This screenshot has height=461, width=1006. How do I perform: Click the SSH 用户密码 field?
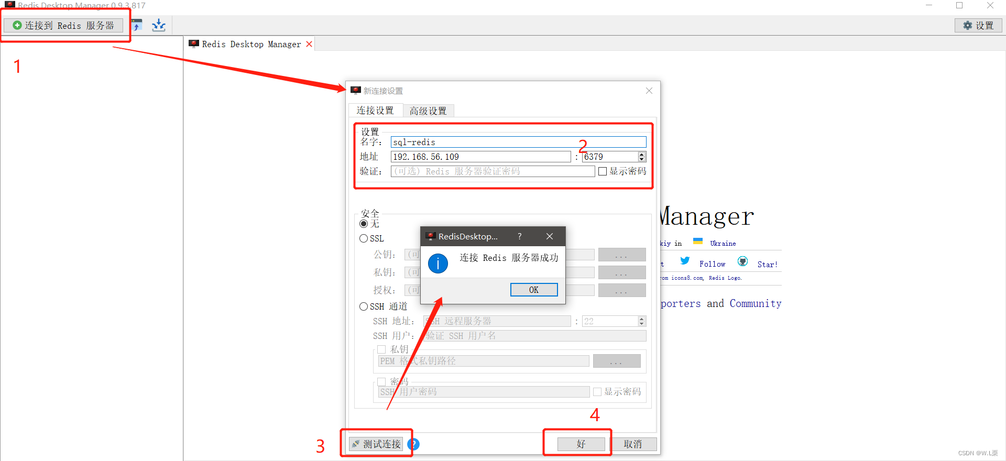[484, 392]
